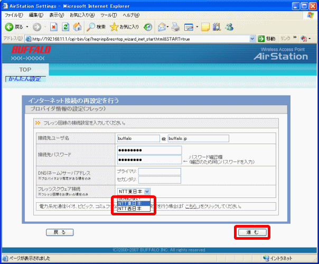This screenshot has width=319, height=264.
Task: Open the History toolbar icon
Action: coord(148,27)
